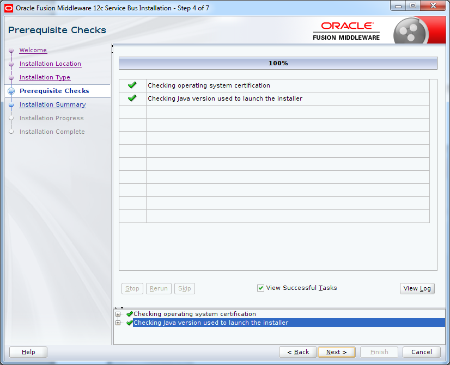The height and width of the screenshot is (365, 450).
Task: Go Back to previous step
Action: coord(298,352)
